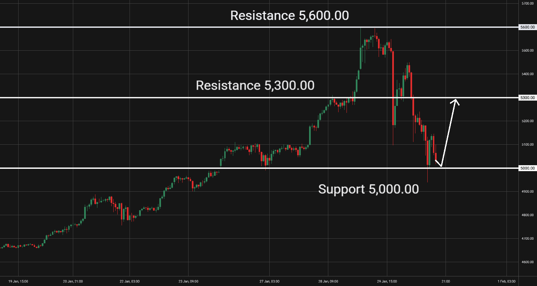Click the 1 Feb, 03:00 time label
The image size is (537, 286).
[x=507, y=281]
